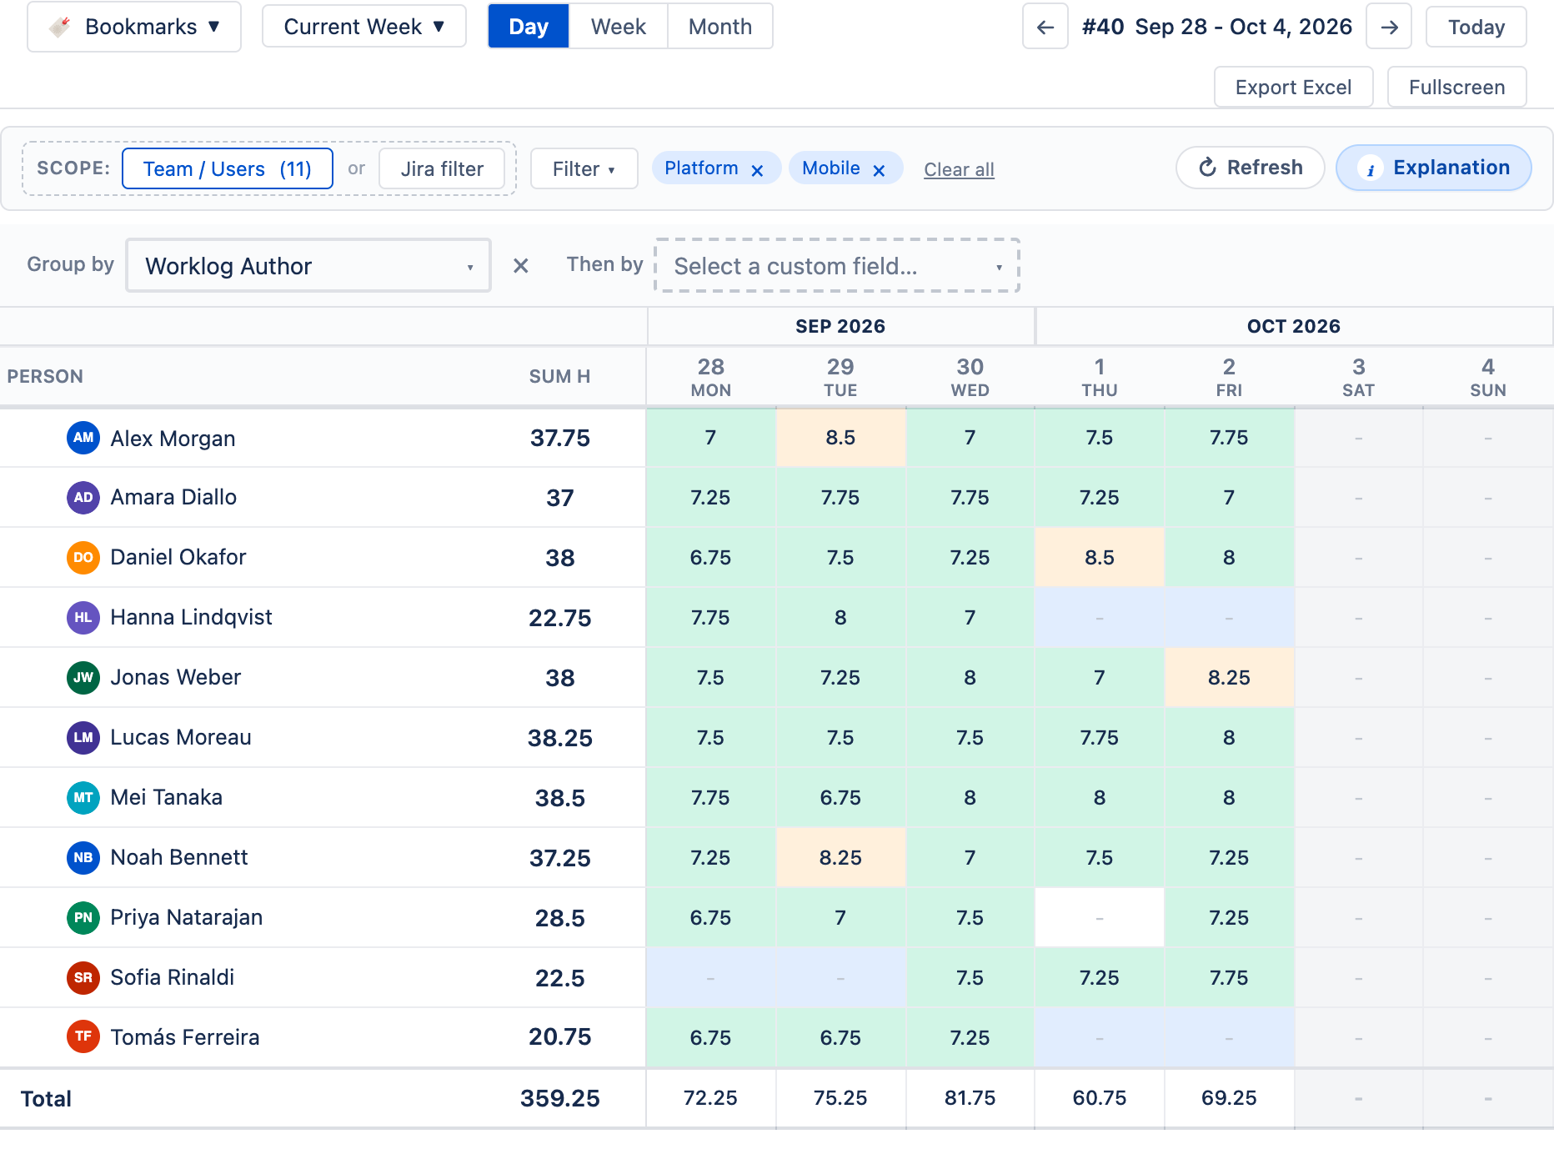The height and width of the screenshot is (1149, 1554).
Task: Click the SUM H column header
Action: pos(559,377)
